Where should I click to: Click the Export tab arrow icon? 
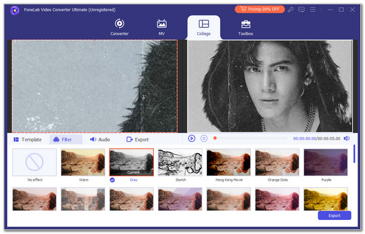pyautogui.click(x=130, y=140)
